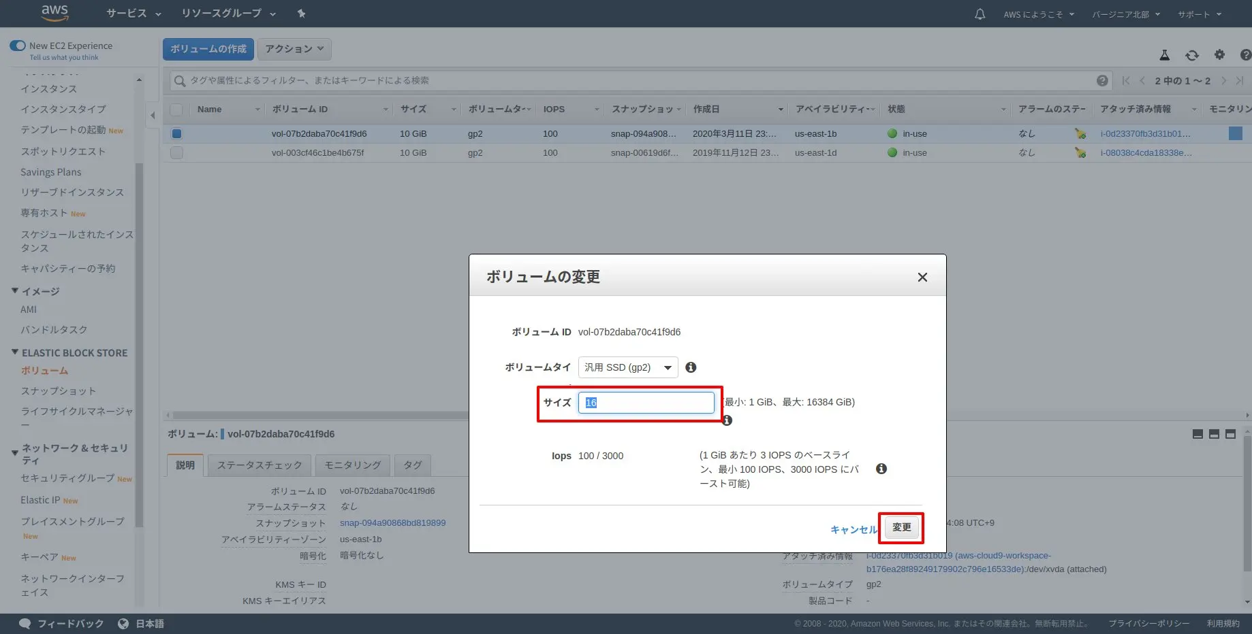The image size is (1252, 634).
Task: Click the info icon beside volume type
Action: coord(691,367)
